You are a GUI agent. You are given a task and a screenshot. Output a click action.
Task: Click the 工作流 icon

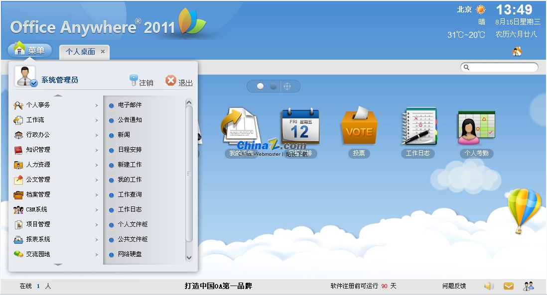click(x=18, y=120)
